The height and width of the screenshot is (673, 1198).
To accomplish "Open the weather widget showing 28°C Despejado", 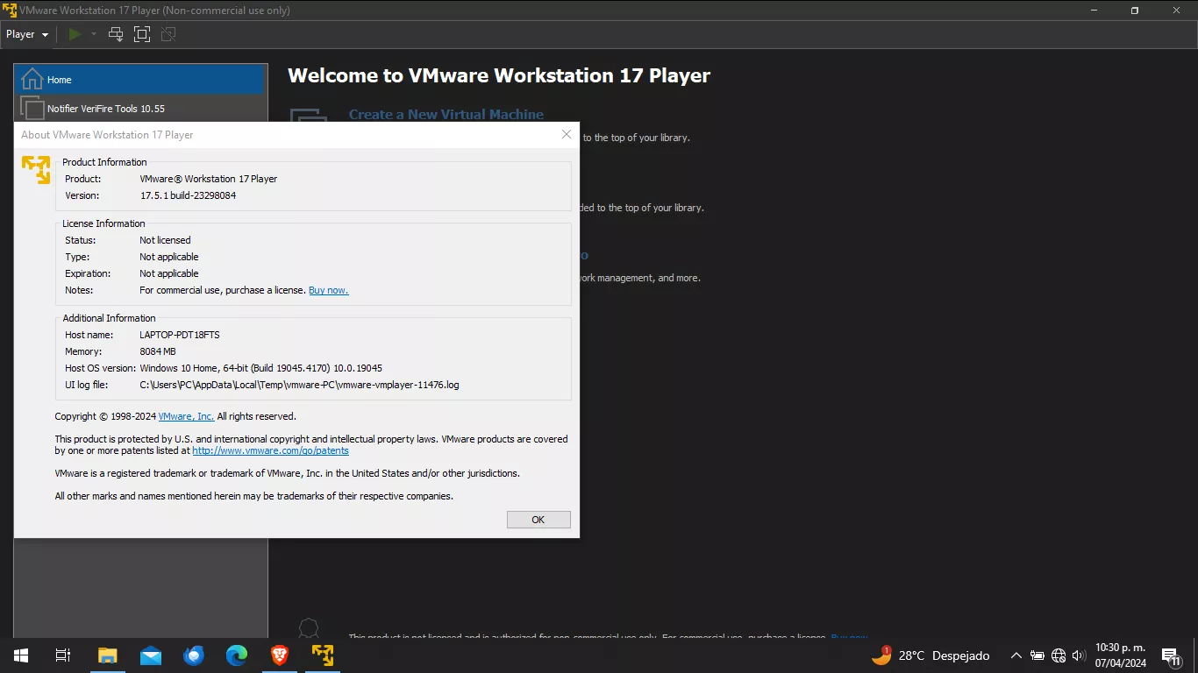I will coord(931,655).
